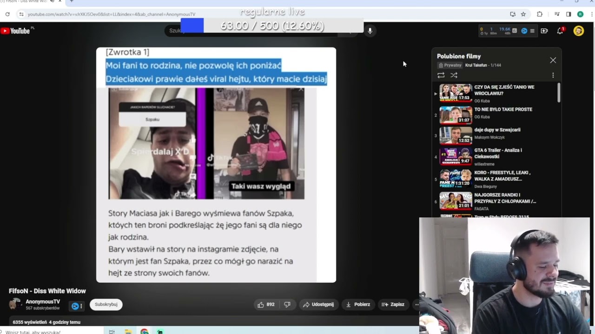Viewport: 595px width, 334px height.
Task: Click the video title FifsoN - Diss White Widow
Action: coord(47,291)
